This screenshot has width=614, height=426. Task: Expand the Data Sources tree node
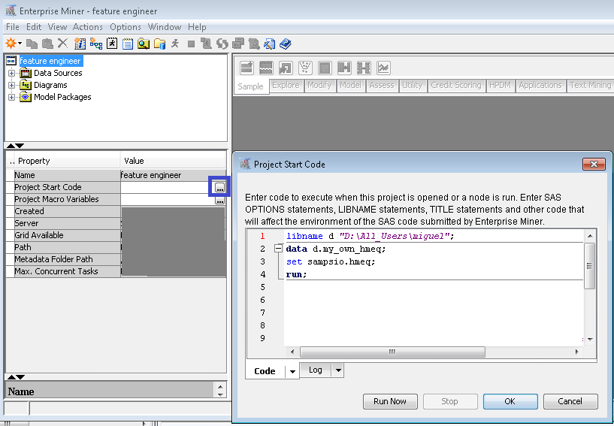click(x=11, y=73)
